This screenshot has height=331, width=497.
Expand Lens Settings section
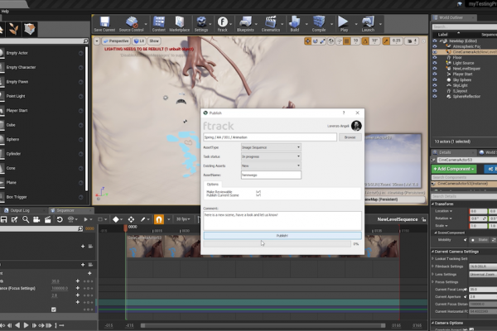[x=433, y=274]
